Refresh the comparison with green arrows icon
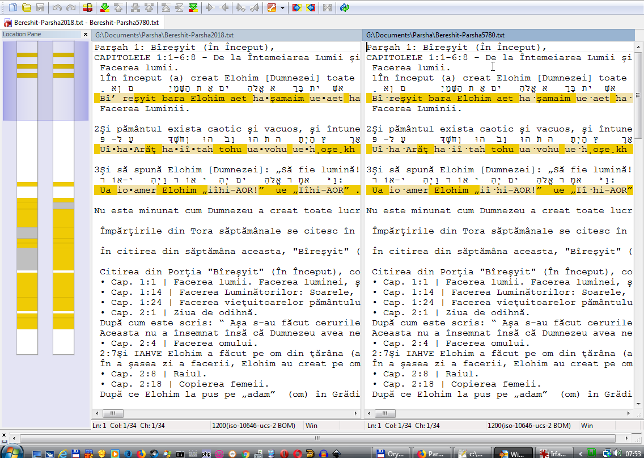644x458 pixels. click(345, 7)
